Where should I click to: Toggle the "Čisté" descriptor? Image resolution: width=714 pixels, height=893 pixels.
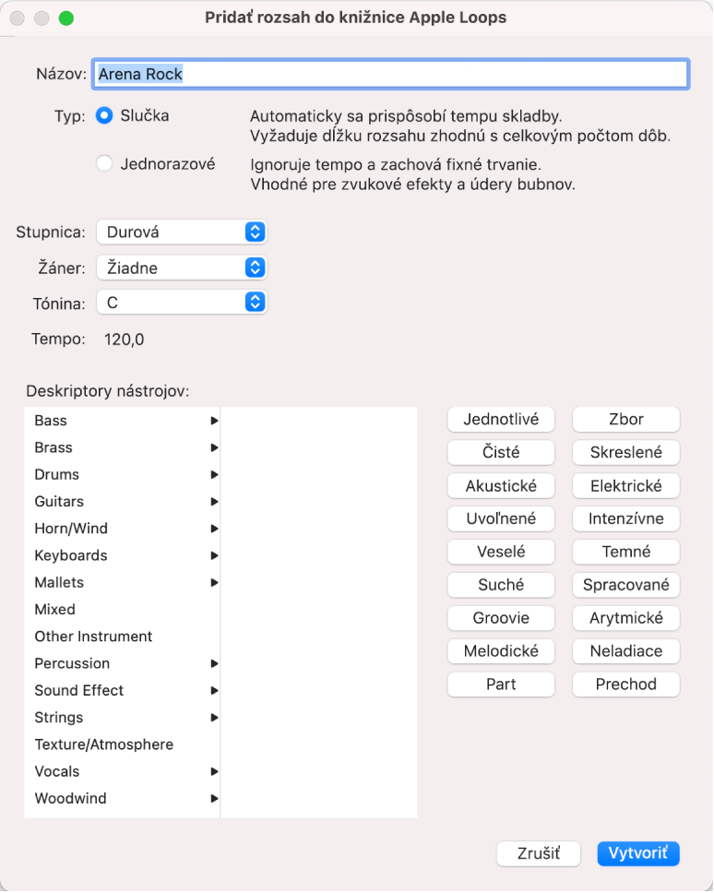tap(501, 452)
